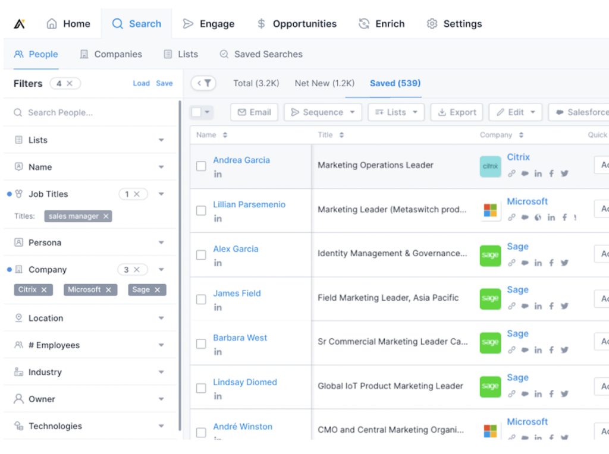Image resolution: width=609 pixels, height=454 pixels.
Task: Select Lillian Parsemenio's row checkbox
Action: [201, 211]
